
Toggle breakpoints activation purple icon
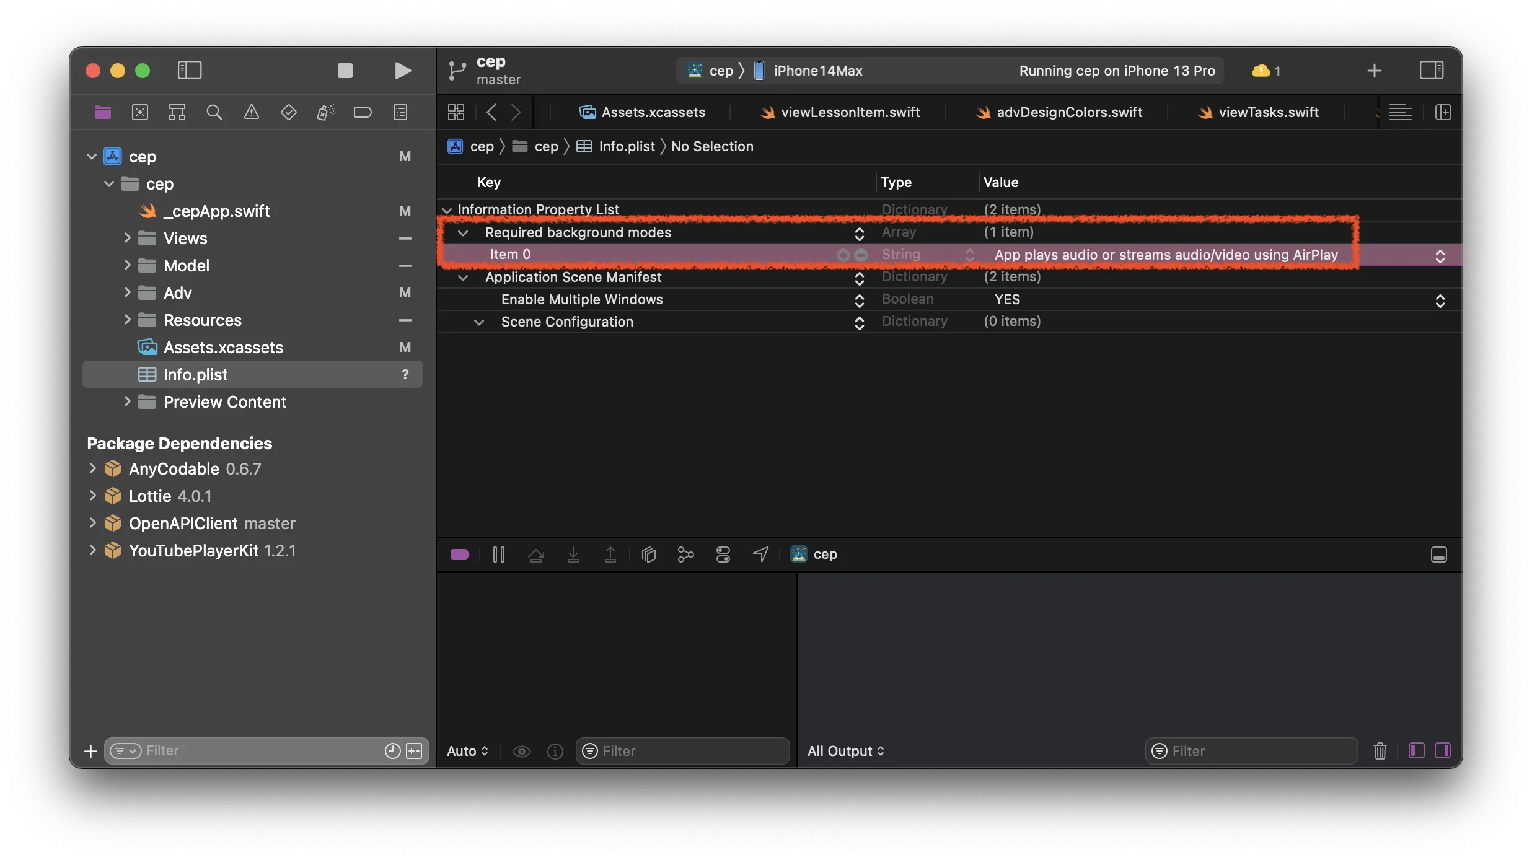460,555
